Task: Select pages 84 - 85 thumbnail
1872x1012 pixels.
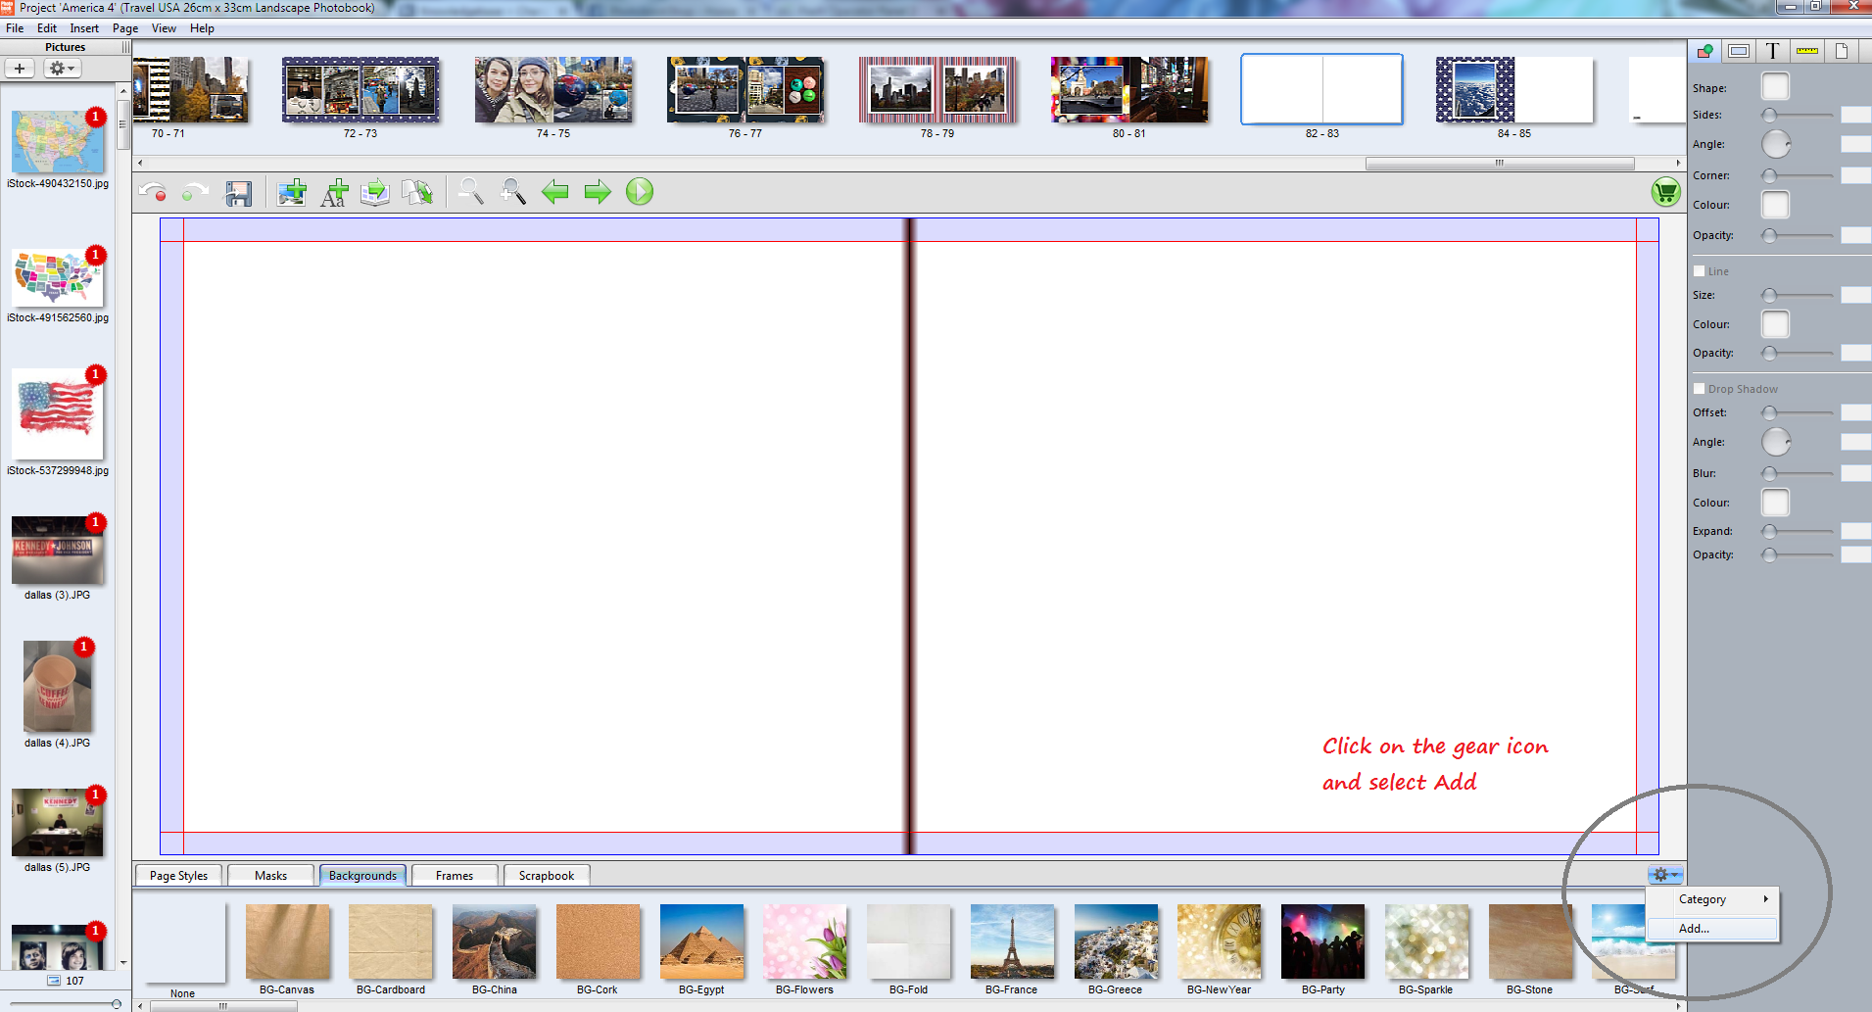Action: (1514, 90)
